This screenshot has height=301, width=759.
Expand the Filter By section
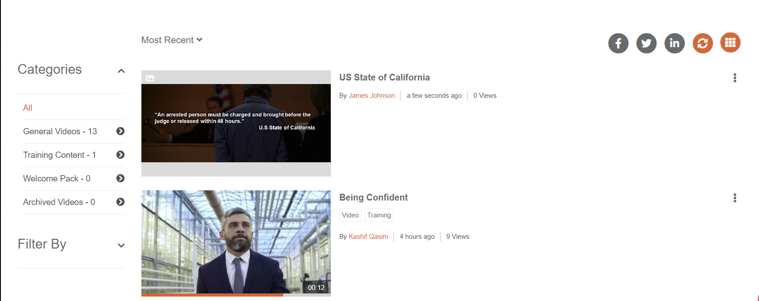click(121, 245)
